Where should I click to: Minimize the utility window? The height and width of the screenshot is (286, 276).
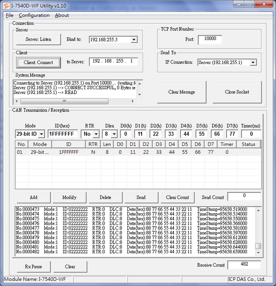pyautogui.click(x=239, y=5)
